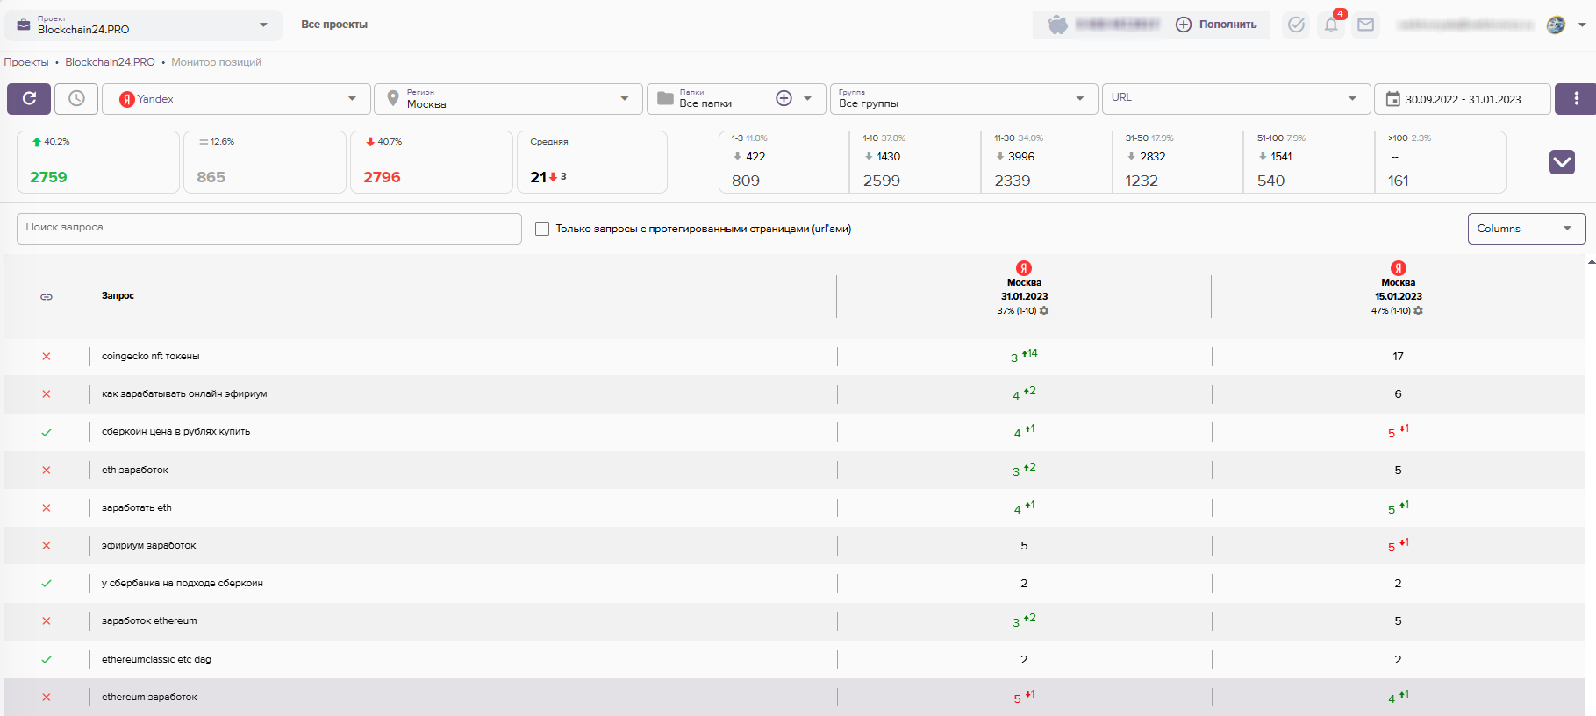Go to Проекты breadcrumb link
This screenshot has height=716, width=1596.
26,62
